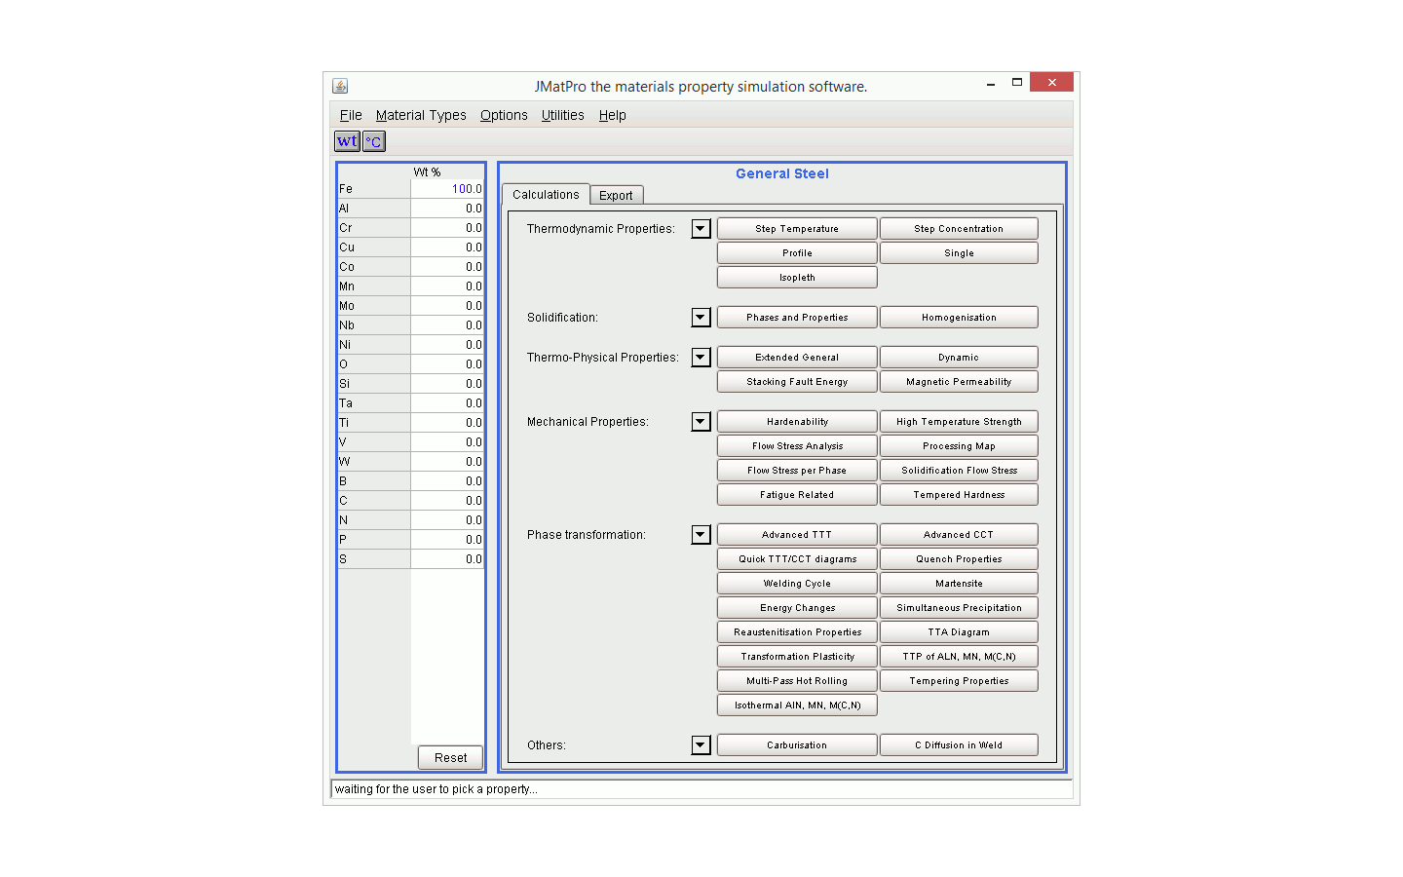Toggle the °C temperature unit icon
This screenshot has height=877, width=1403.
[x=374, y=141]
